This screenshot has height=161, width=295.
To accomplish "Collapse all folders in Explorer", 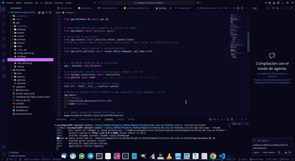I will click(50, 13).
